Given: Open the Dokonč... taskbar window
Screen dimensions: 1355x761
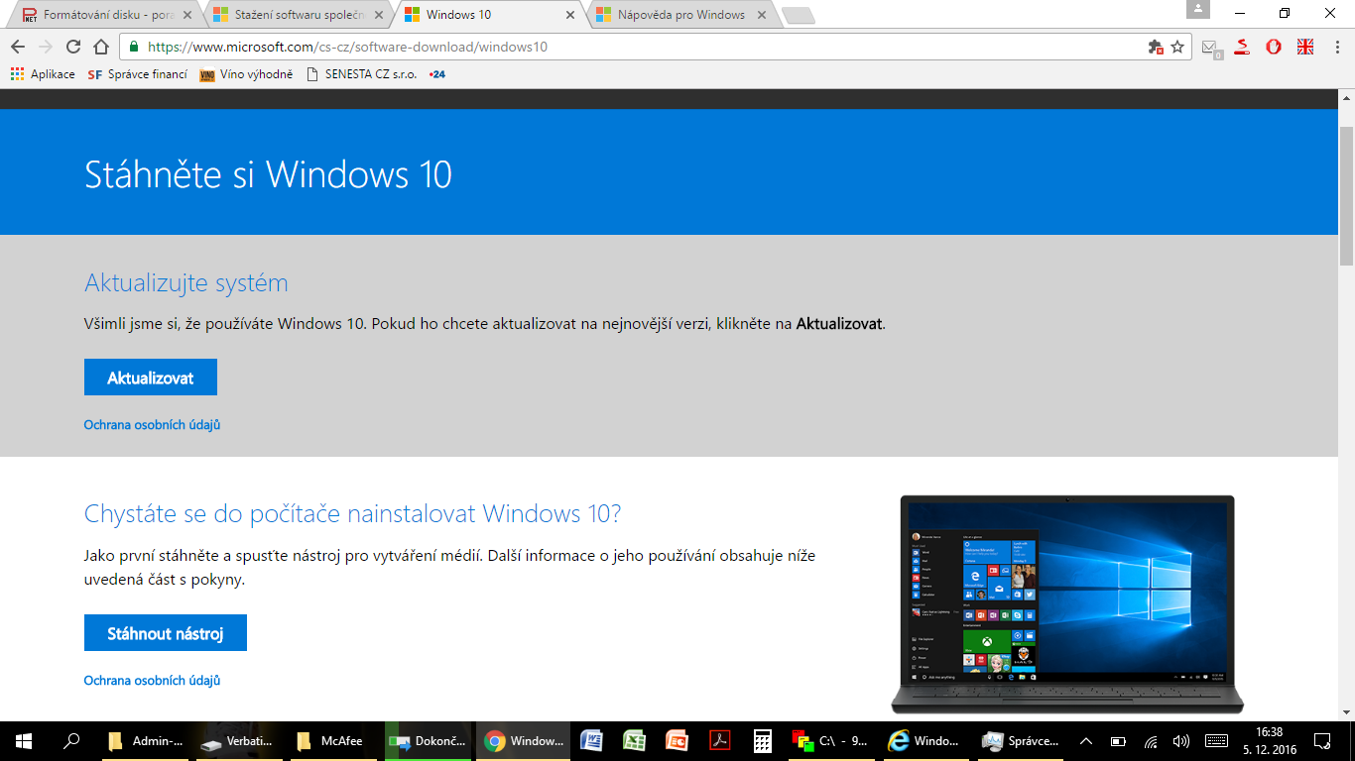Looking at the screenshot, I should pos(429,740).
